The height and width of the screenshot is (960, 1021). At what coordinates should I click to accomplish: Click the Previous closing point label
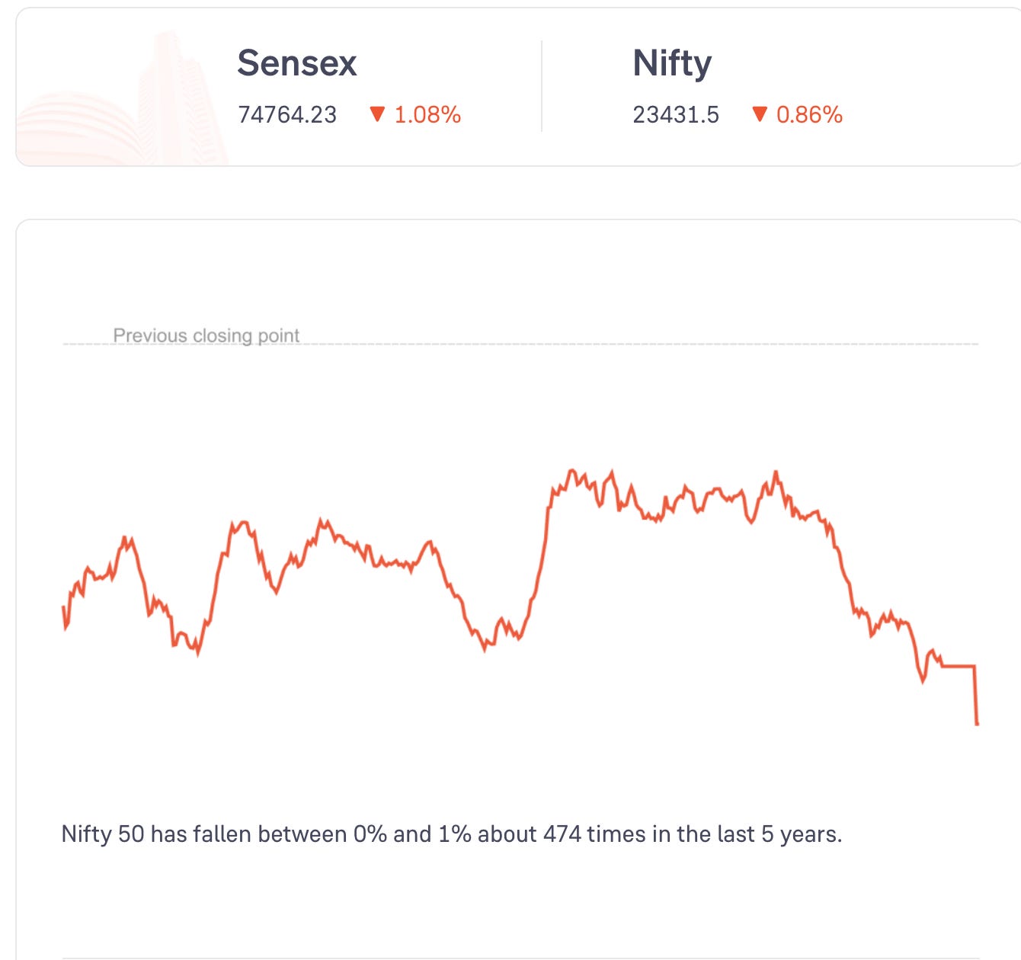[x=206, y=335]
